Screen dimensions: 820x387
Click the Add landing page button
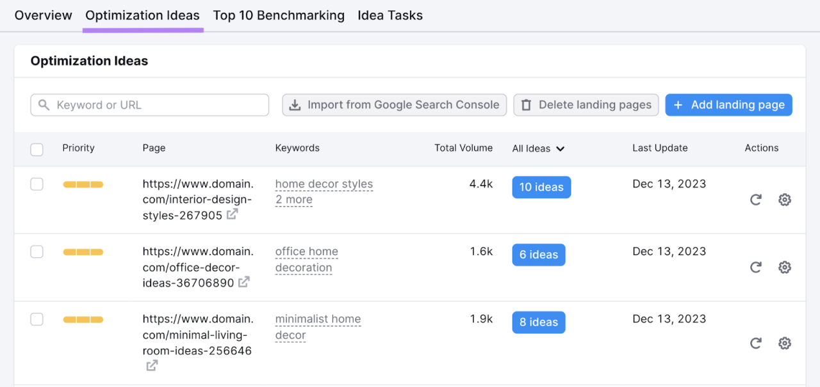pyautogui.click(x=728, y=104)
